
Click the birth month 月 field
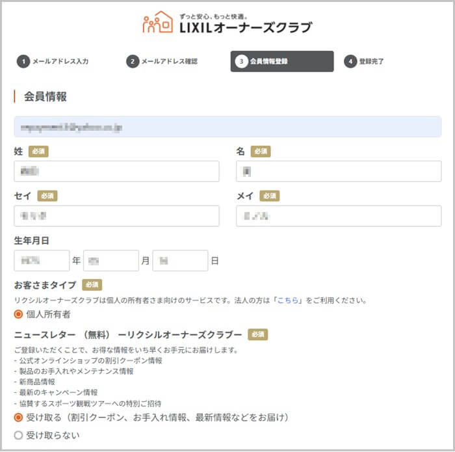[x=111, y=261]
